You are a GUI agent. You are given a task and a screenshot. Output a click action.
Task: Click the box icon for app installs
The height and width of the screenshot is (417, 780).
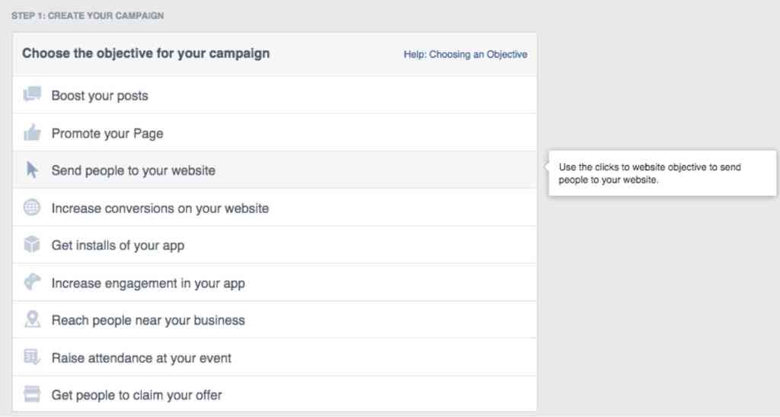point(32,245)
